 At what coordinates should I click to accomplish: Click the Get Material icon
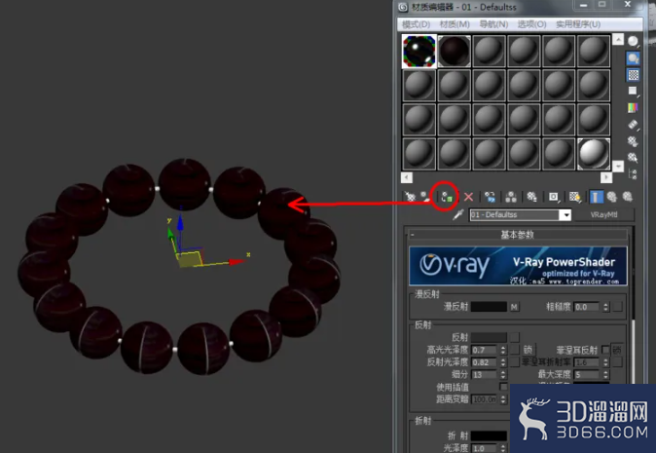(x=410, y=197)
